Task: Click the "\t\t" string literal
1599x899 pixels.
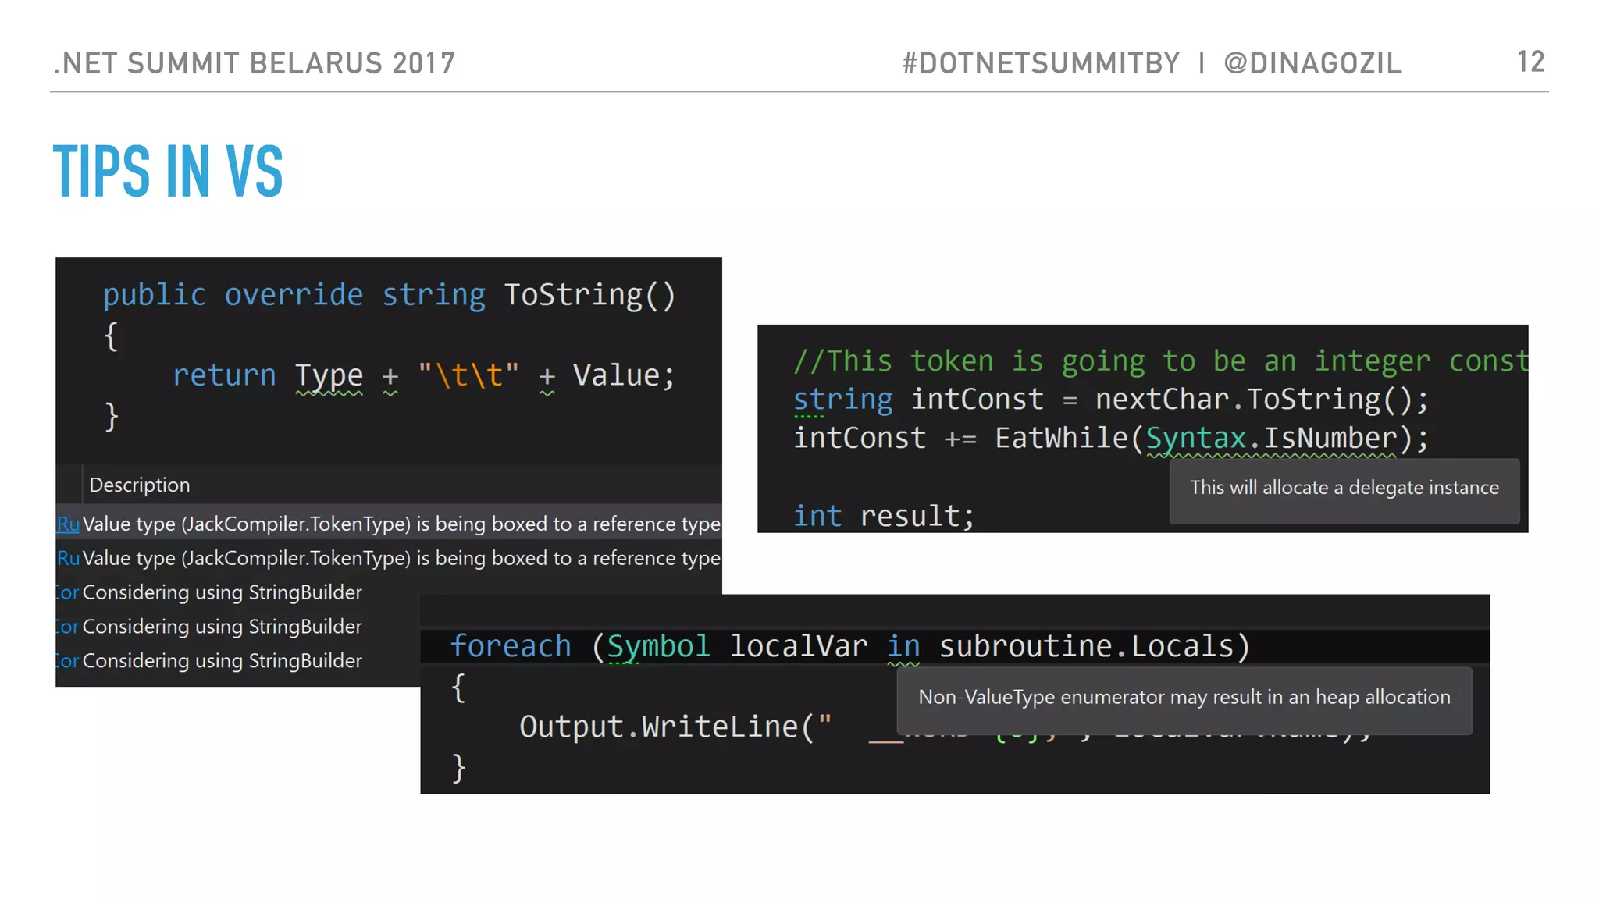Action: [468, 375]
